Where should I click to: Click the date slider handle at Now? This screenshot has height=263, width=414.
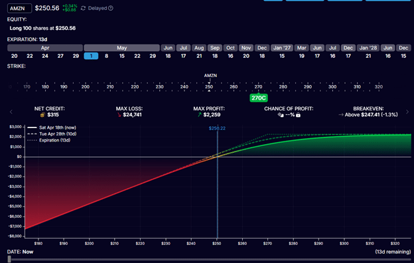[9, 259]
